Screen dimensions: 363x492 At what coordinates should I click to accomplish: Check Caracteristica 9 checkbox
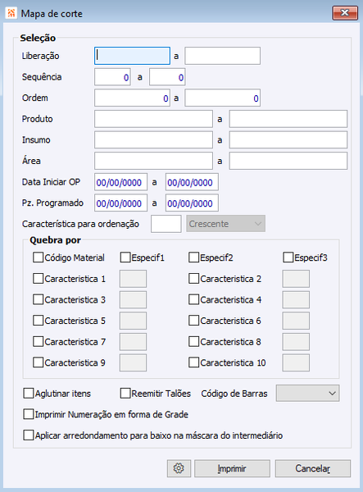pos(38,362)
